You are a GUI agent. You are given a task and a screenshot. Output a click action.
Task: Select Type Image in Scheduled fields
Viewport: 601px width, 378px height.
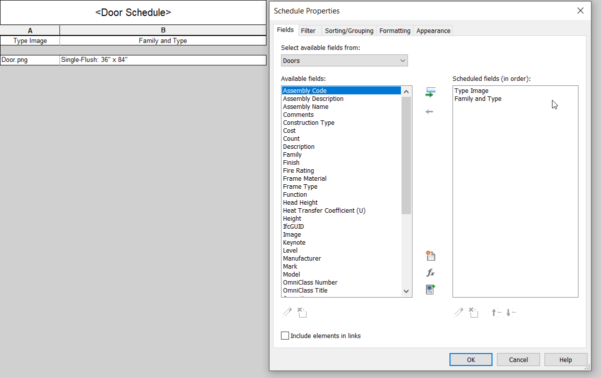pos(515,91)
